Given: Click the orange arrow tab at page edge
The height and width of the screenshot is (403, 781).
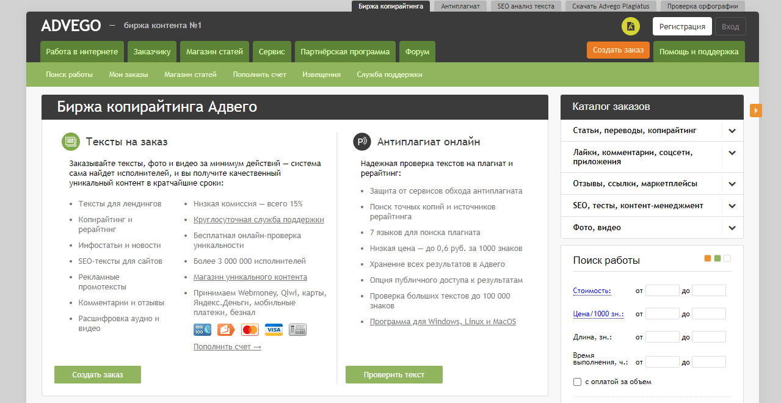Looking at the screenshot, I should point(756,110).
